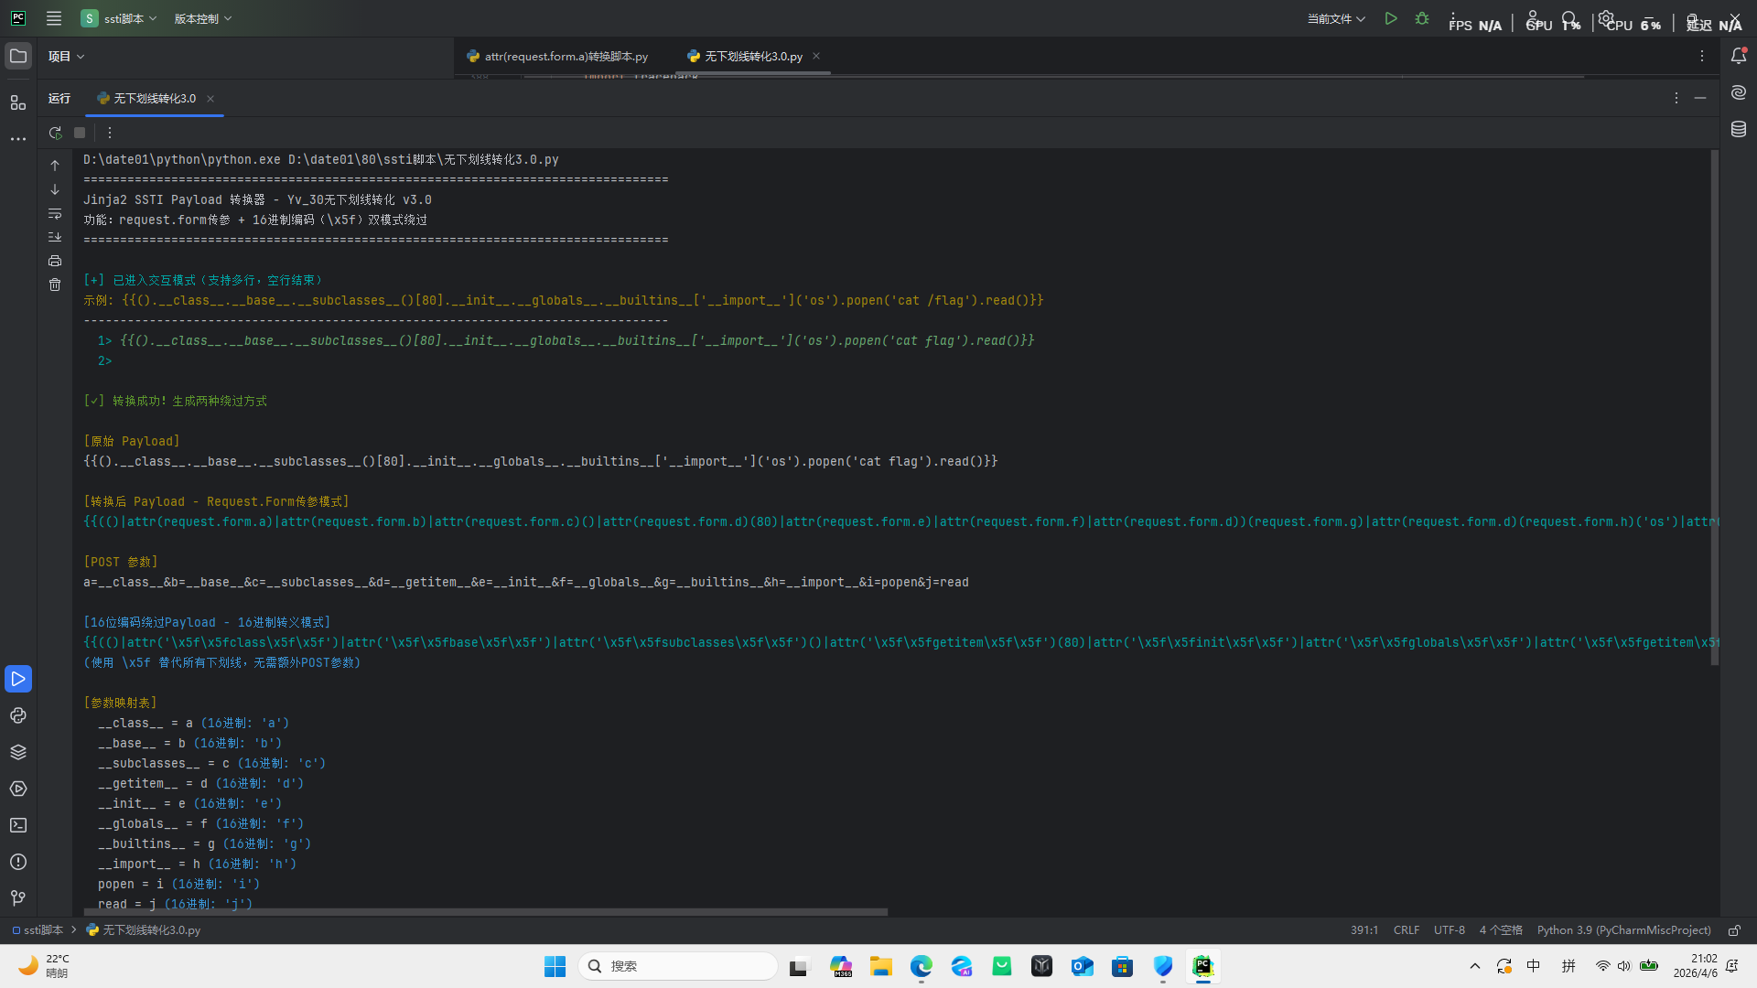Clear console output with trash icon
This screenshot has height=988, width=1757.
(x=55, y=285)
